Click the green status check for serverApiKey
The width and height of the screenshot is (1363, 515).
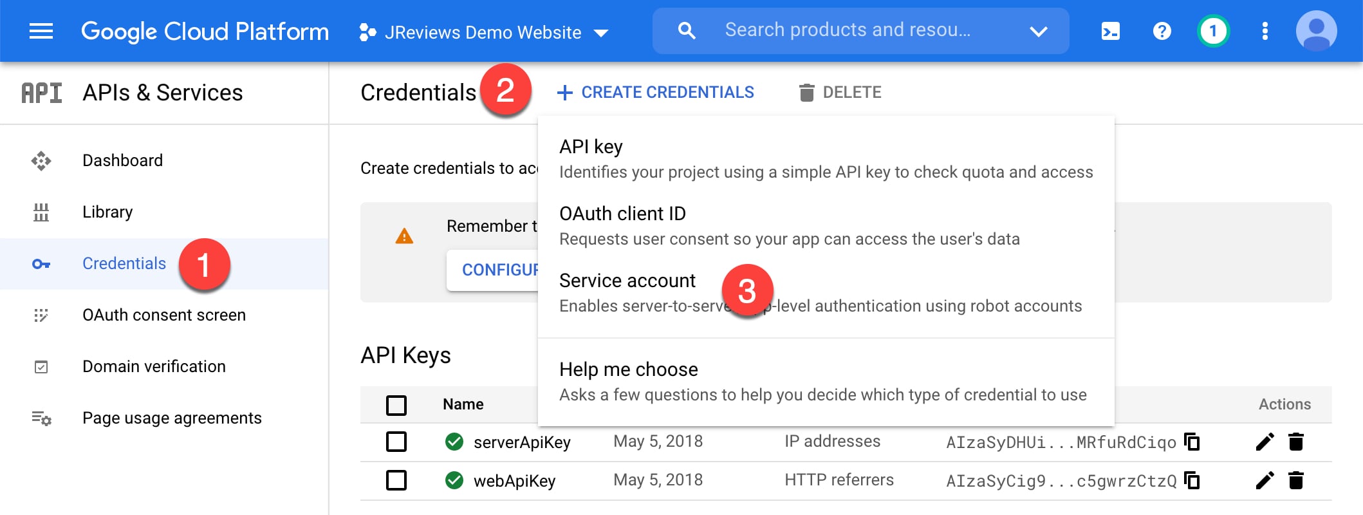[454, 442]
